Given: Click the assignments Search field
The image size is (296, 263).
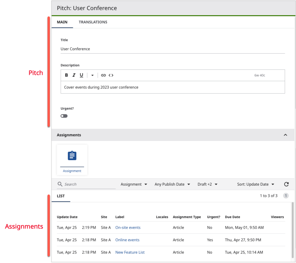Looking at the screenshot, I should [85, 184].
